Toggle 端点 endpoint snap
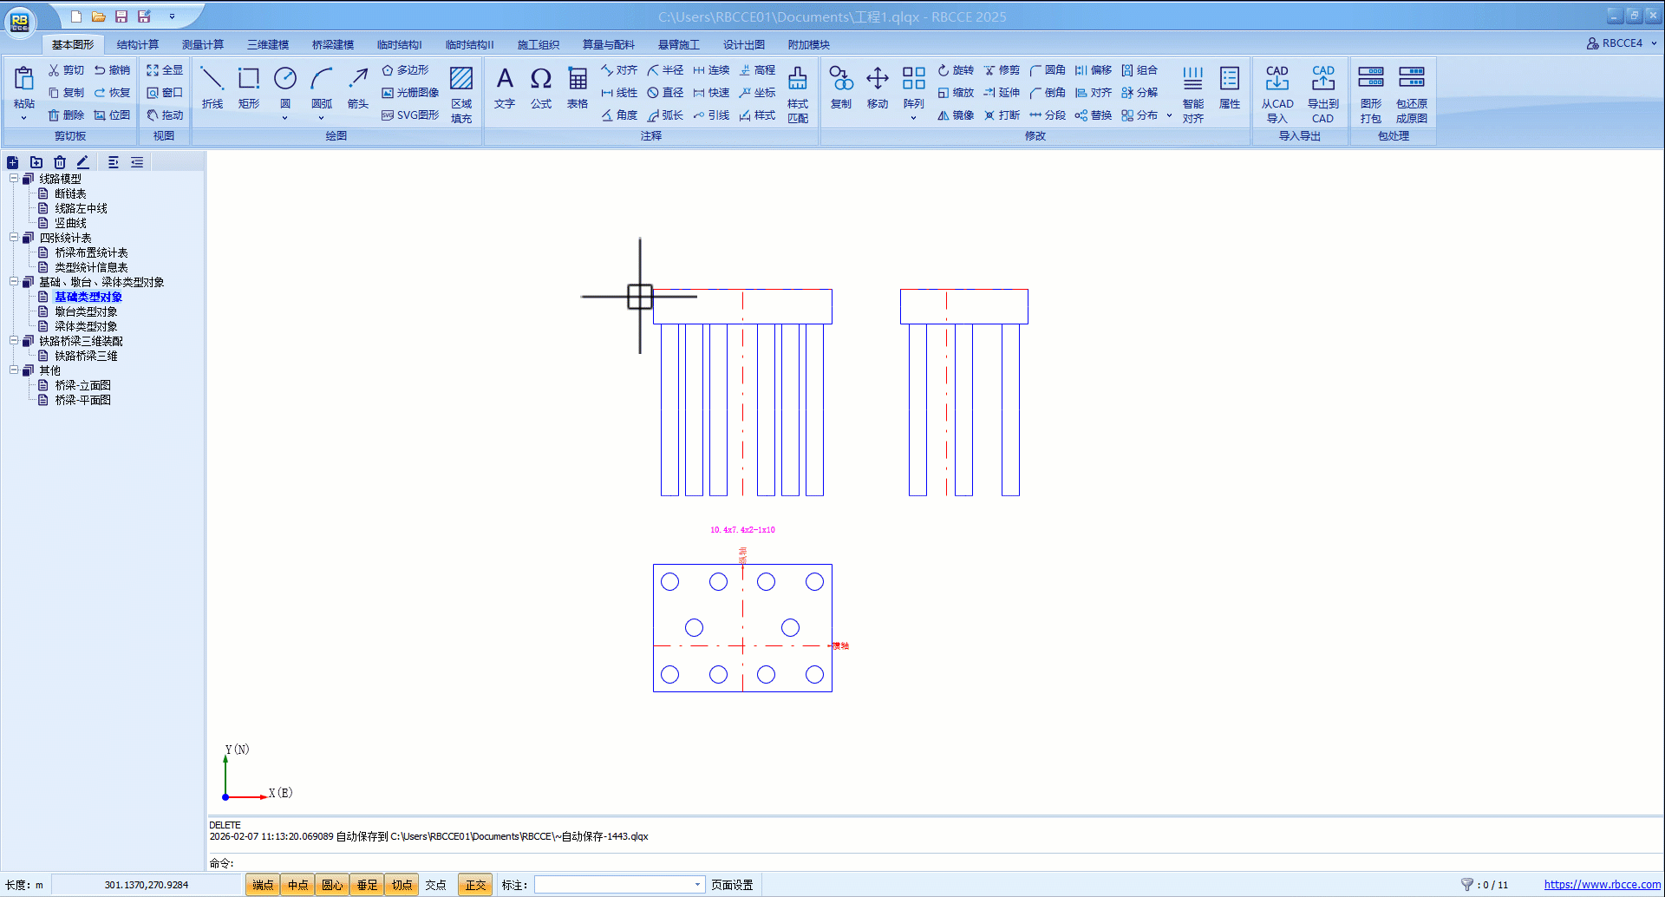 (x=263, y=885)
